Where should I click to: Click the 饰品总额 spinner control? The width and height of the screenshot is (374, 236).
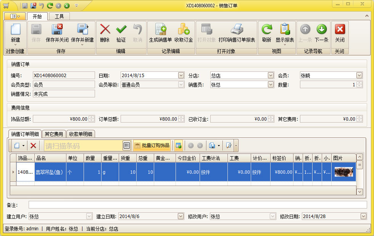pos(91,119)
